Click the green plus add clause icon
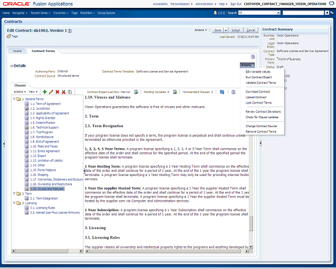The width and height of the screenshot is (336, 269). 45,92
